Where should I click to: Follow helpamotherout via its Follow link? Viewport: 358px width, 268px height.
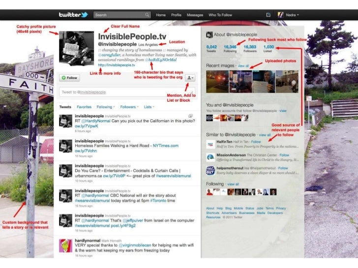click(283, 168)
